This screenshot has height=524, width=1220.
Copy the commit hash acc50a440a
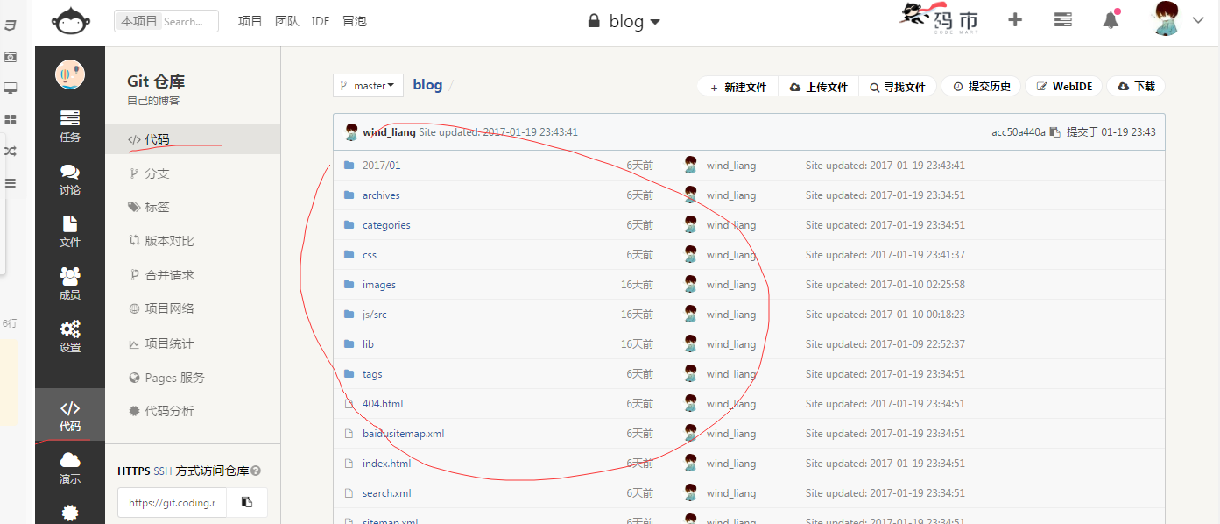coord(1055,132)
